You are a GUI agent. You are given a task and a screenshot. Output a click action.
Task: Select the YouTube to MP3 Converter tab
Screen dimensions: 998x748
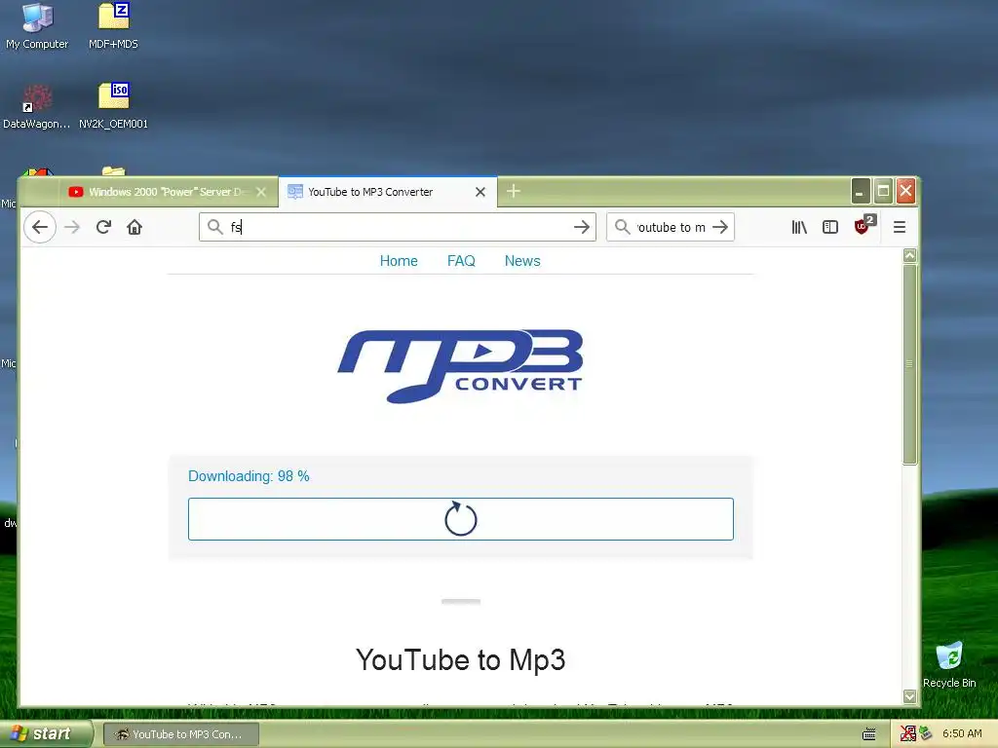388,192
